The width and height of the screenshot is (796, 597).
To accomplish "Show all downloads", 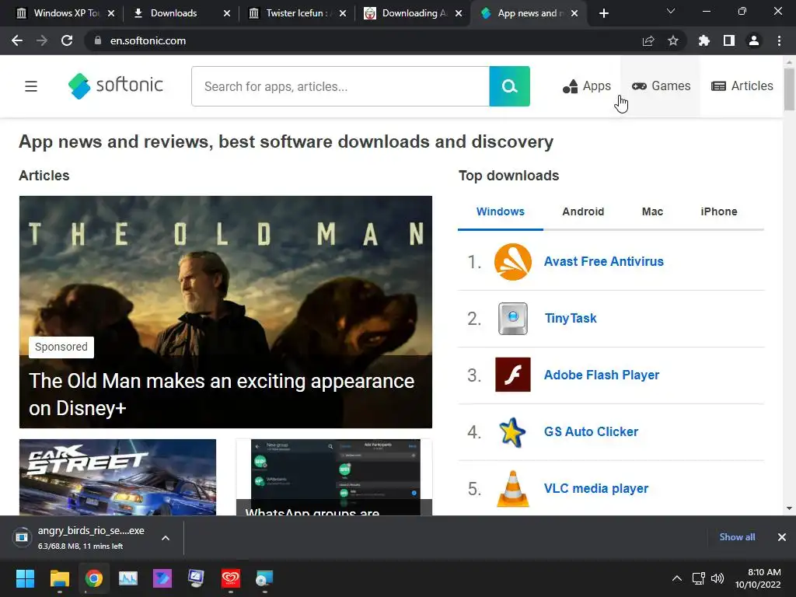I will [x=737, y=537].
